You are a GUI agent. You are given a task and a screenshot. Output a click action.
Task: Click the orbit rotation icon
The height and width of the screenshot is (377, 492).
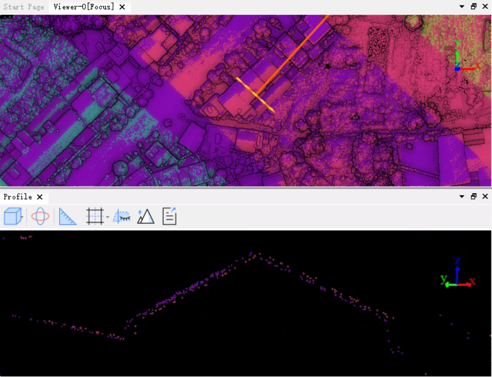click(x=40, y=216)
